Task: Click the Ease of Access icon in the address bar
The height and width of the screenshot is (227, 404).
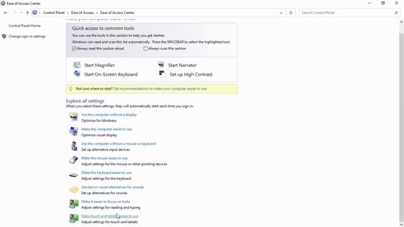Action: (x=35, y=13)
